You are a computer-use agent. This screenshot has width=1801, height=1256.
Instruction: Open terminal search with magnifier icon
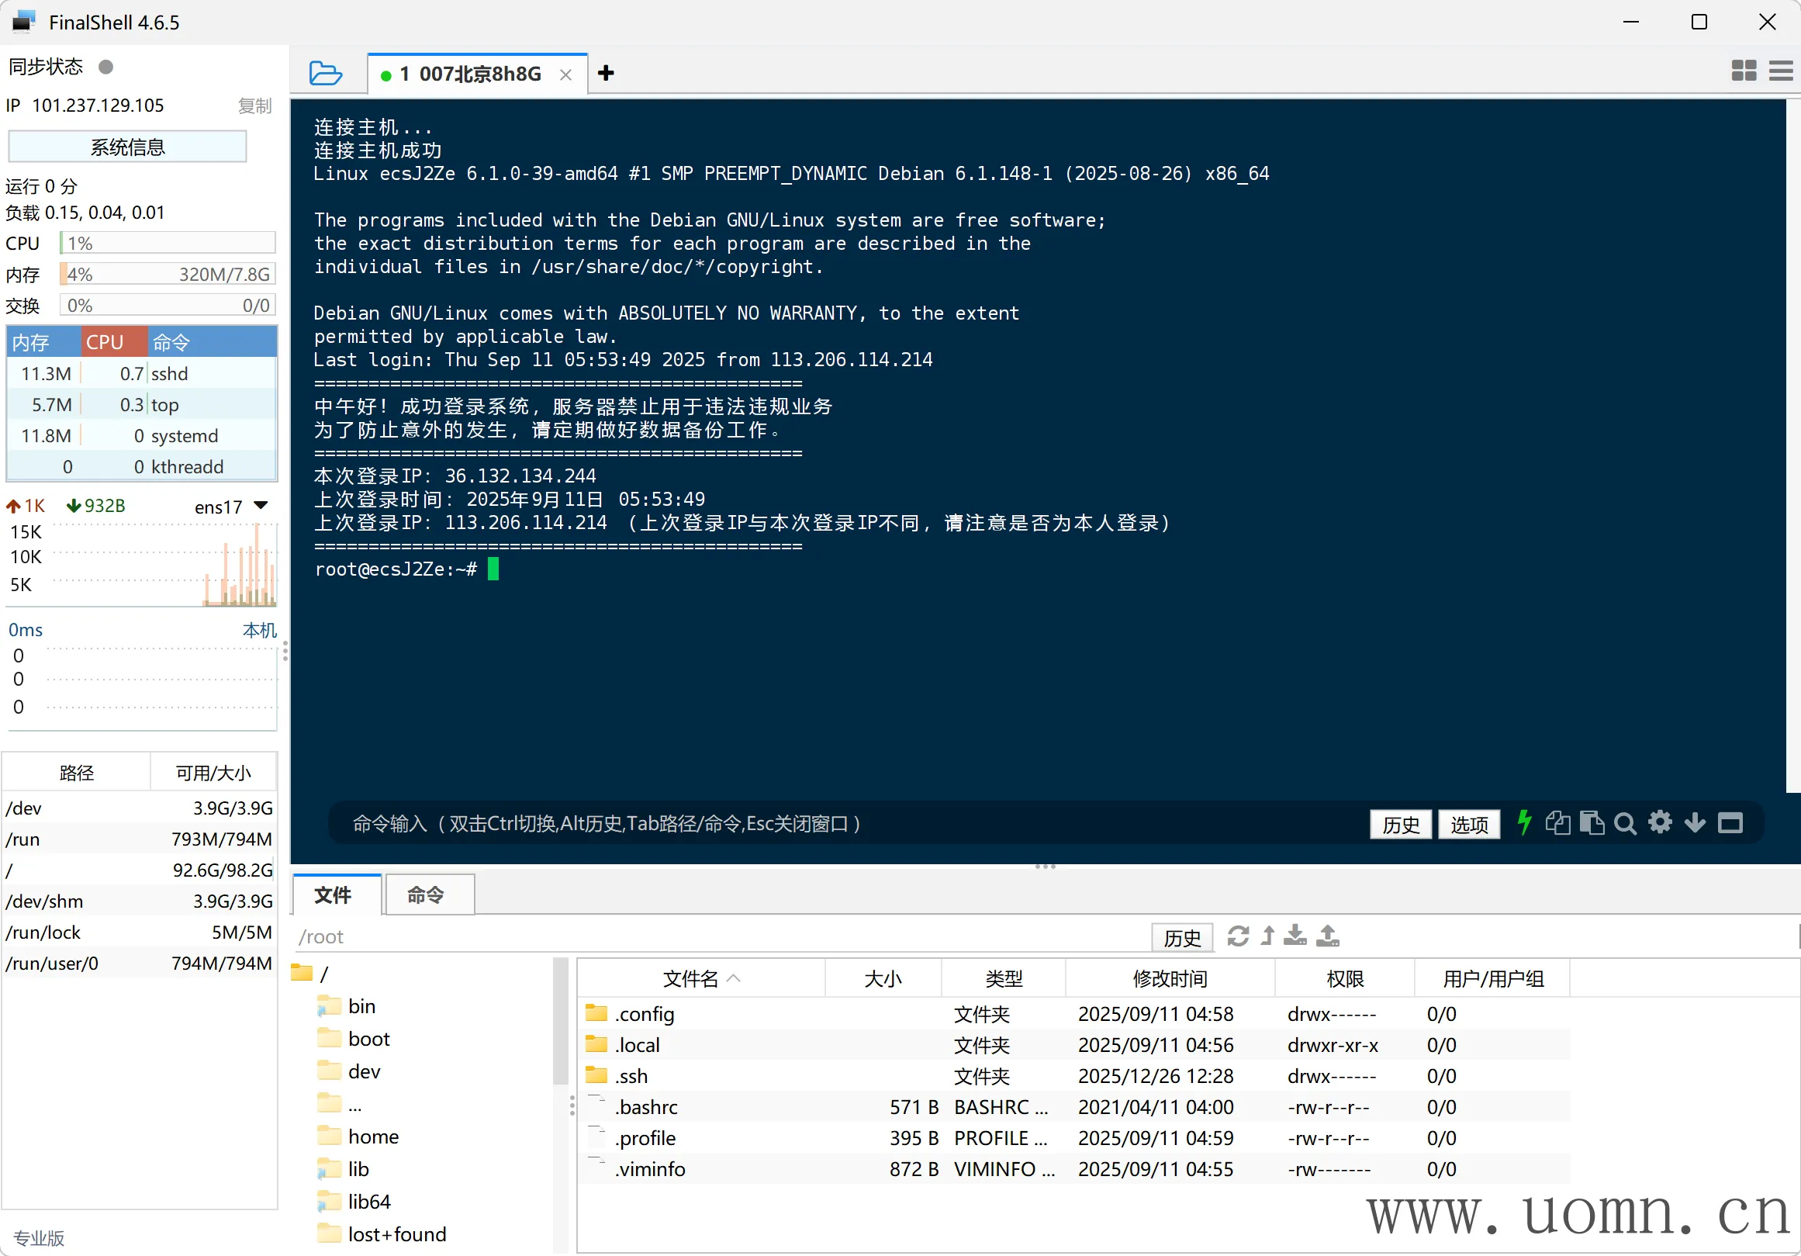tap(1624, 823)
